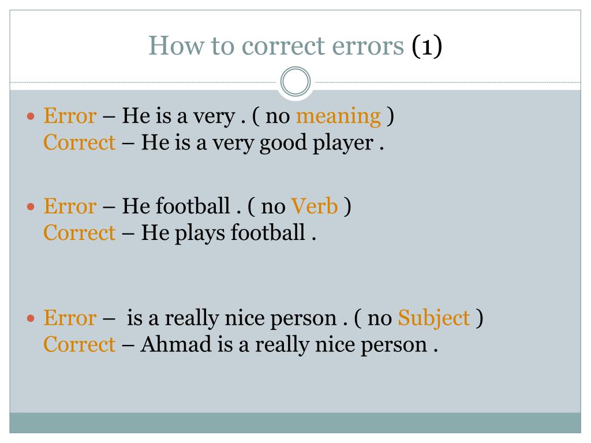Viewport: 591px width, 443px height.
Task: Click the teal footer bar at slide bottom
Action: point(295,423)
